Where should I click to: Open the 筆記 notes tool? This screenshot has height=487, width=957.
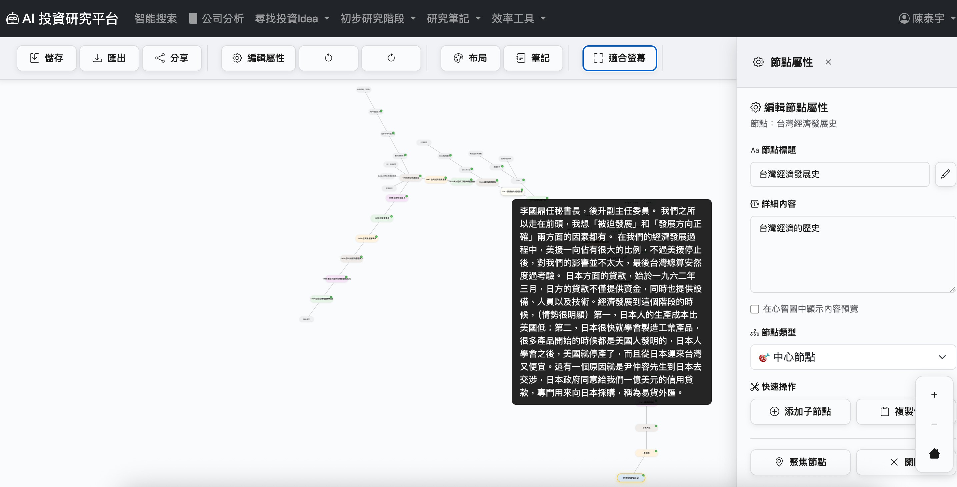(x=533, y=58)
